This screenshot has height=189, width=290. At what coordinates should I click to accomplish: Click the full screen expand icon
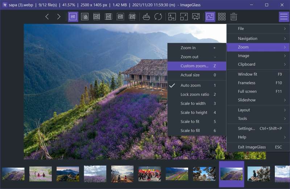tap(184, 17)
